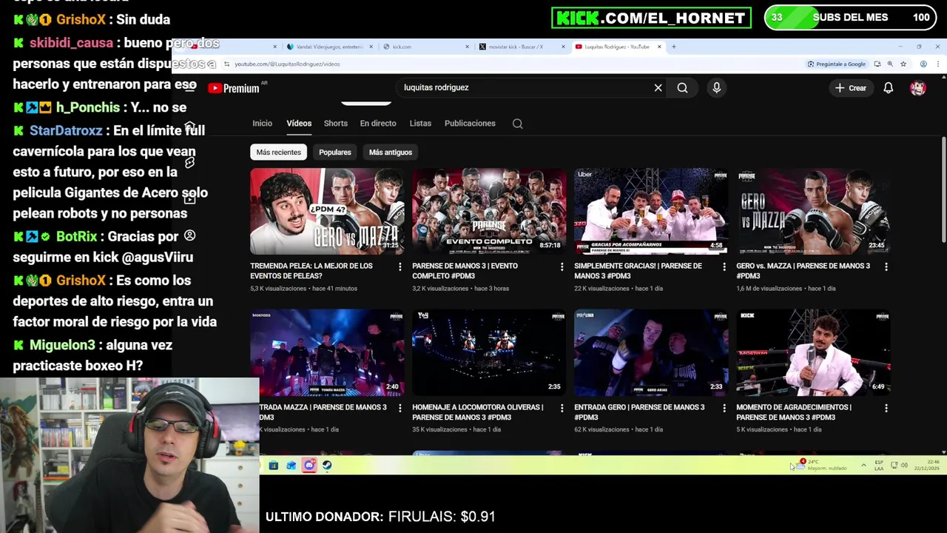The width and height of the screenshot is (947, 533).
Task: Click "hace 41 minutos" video metadata
Action: [334, 289]
